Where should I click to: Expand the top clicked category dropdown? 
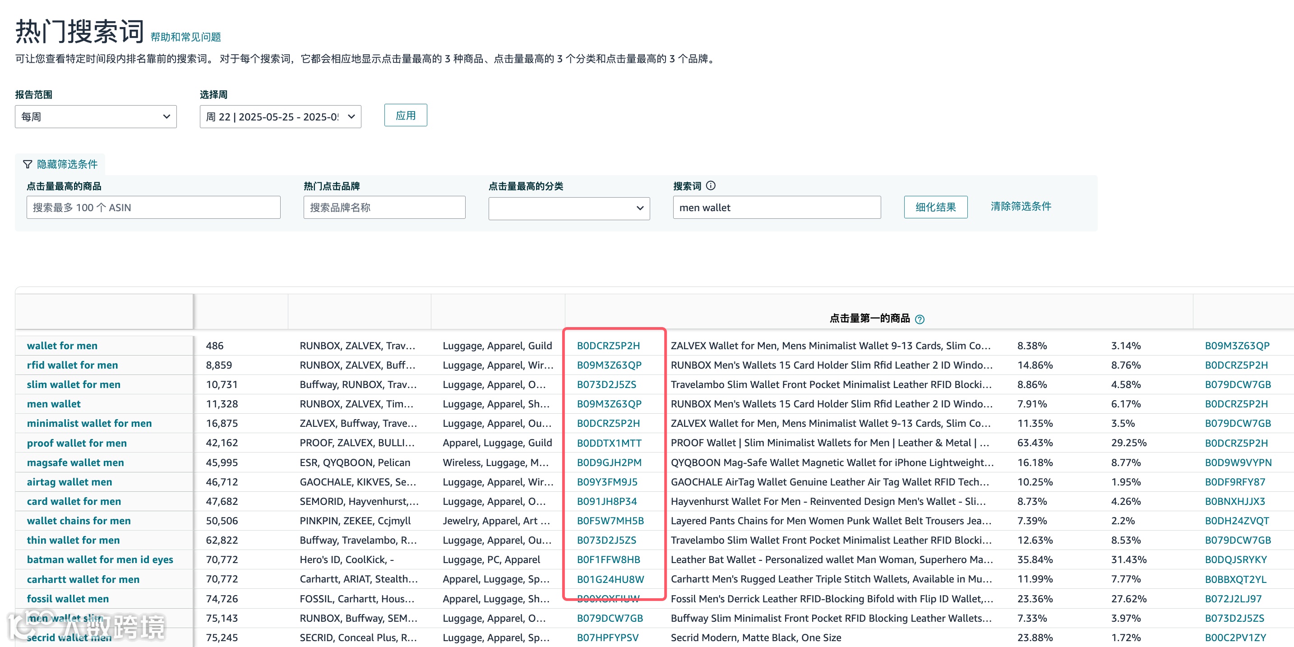568,208
